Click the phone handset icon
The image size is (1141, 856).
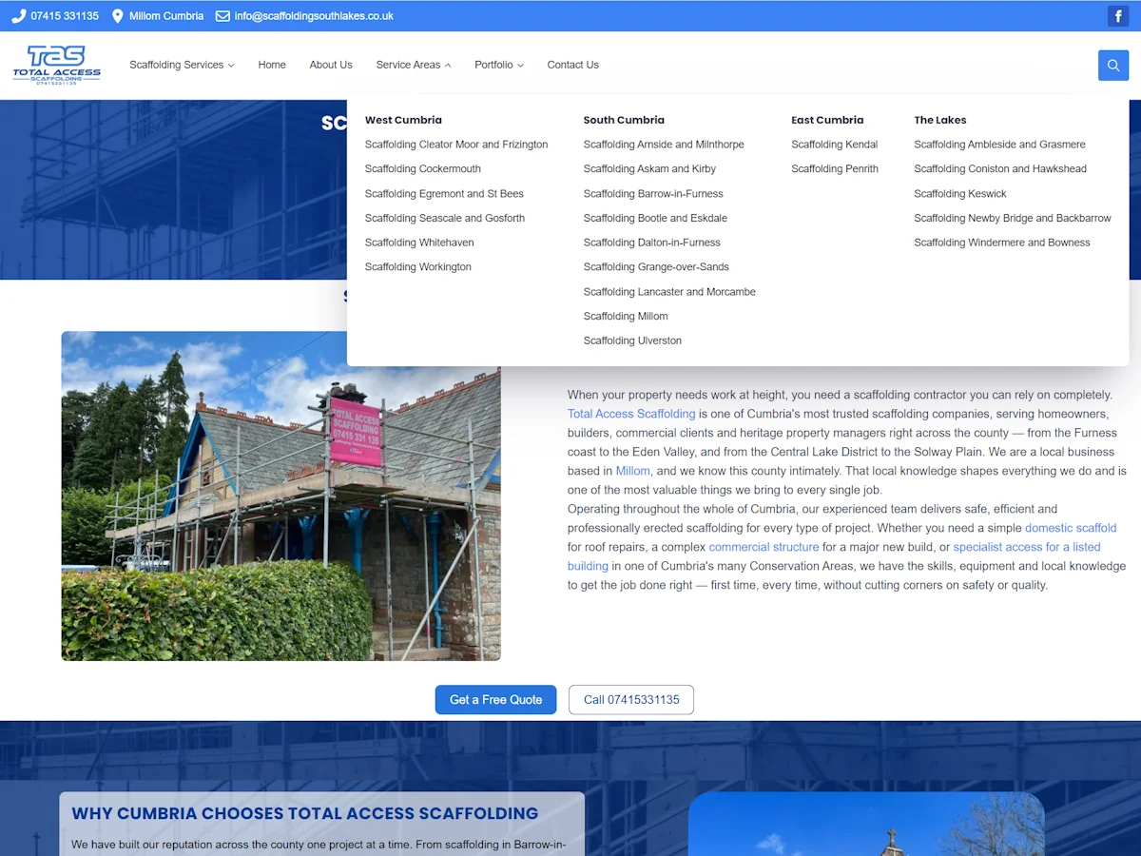tap(18, 16)
